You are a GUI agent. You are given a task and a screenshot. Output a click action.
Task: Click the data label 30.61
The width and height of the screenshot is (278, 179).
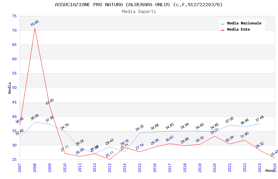click(x=170, y=139)
